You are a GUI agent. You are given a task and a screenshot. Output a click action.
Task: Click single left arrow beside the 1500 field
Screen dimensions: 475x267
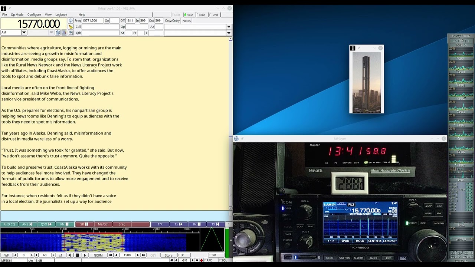click(x=117, y=255)
